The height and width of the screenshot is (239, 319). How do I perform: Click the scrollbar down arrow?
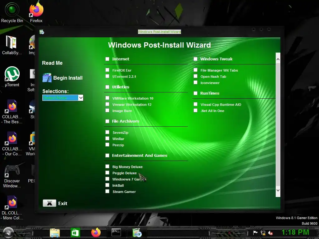[x=278, y=190]
